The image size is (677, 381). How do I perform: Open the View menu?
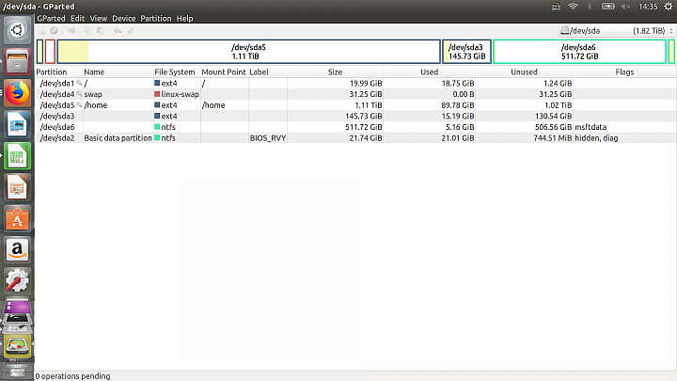coord(99,19)
